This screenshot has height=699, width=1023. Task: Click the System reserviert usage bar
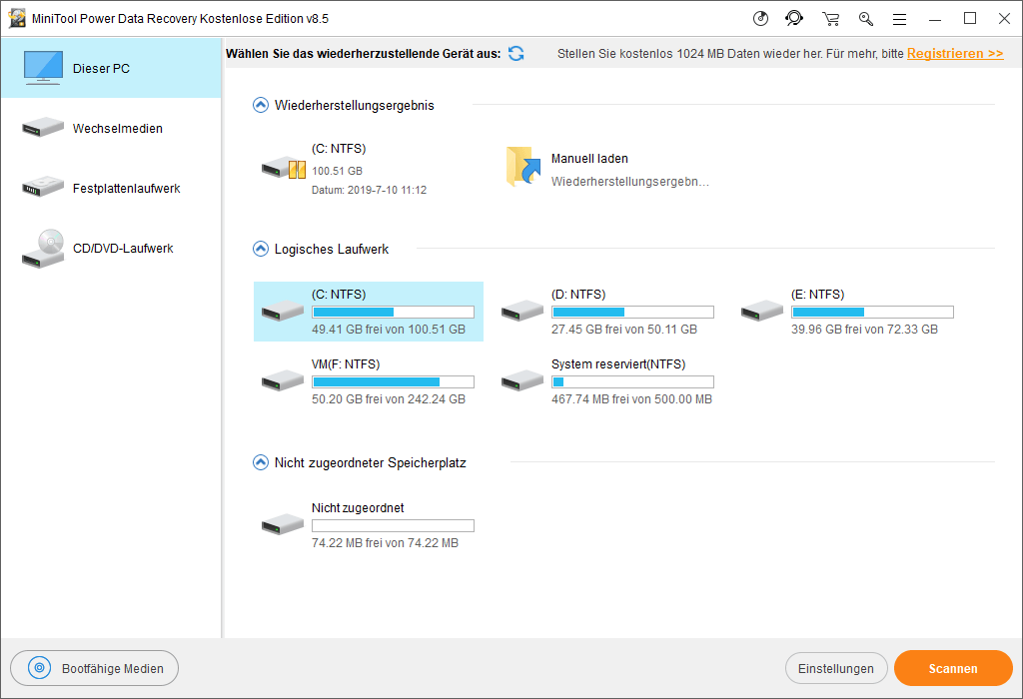(632, 381)
